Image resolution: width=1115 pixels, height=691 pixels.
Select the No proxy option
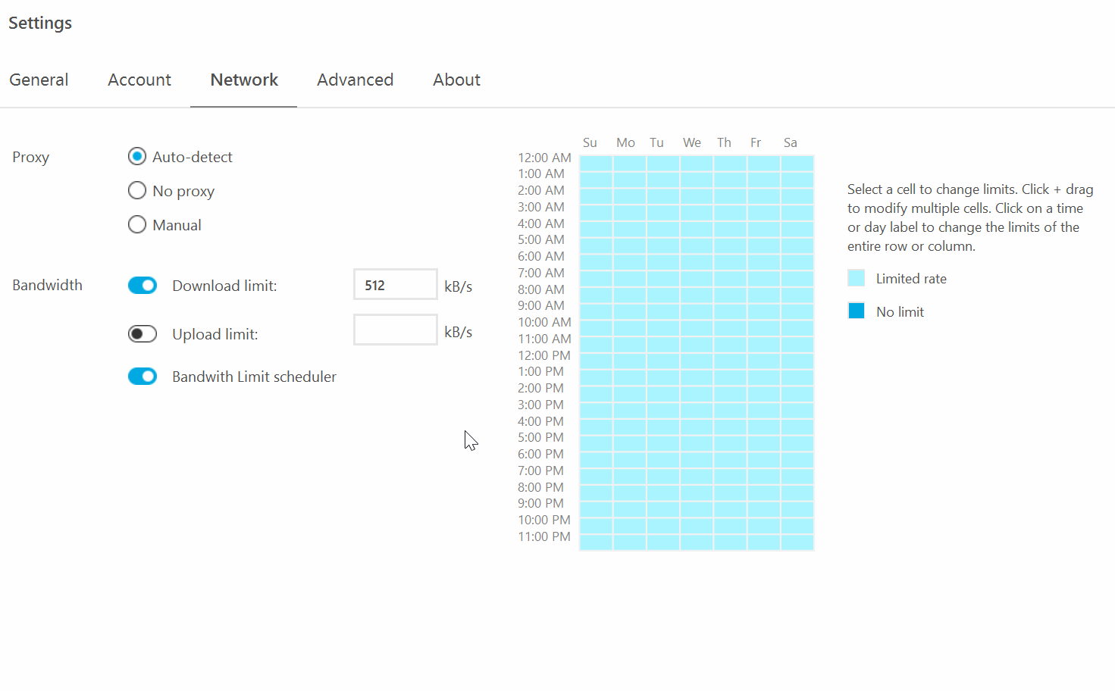click(x=137, y=190)
